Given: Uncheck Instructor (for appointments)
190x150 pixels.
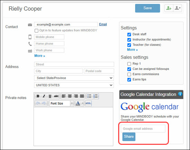Looking at the screenshot, I should [x=129, y=40].
